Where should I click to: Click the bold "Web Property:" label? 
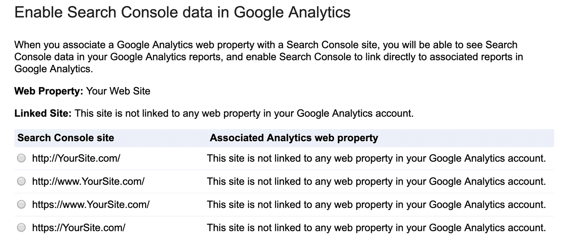(x=49, y=91)
